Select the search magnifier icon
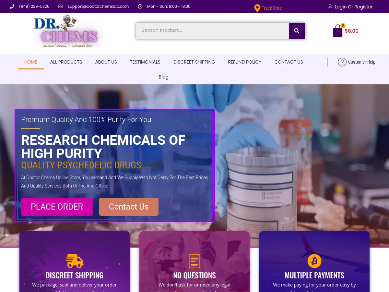The width and height of the screenshot is (389, 292). [297, 30]
